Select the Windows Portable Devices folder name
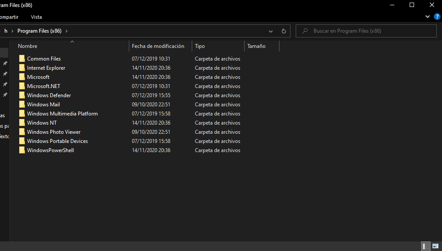442x251 pixels. click(57, 141)
